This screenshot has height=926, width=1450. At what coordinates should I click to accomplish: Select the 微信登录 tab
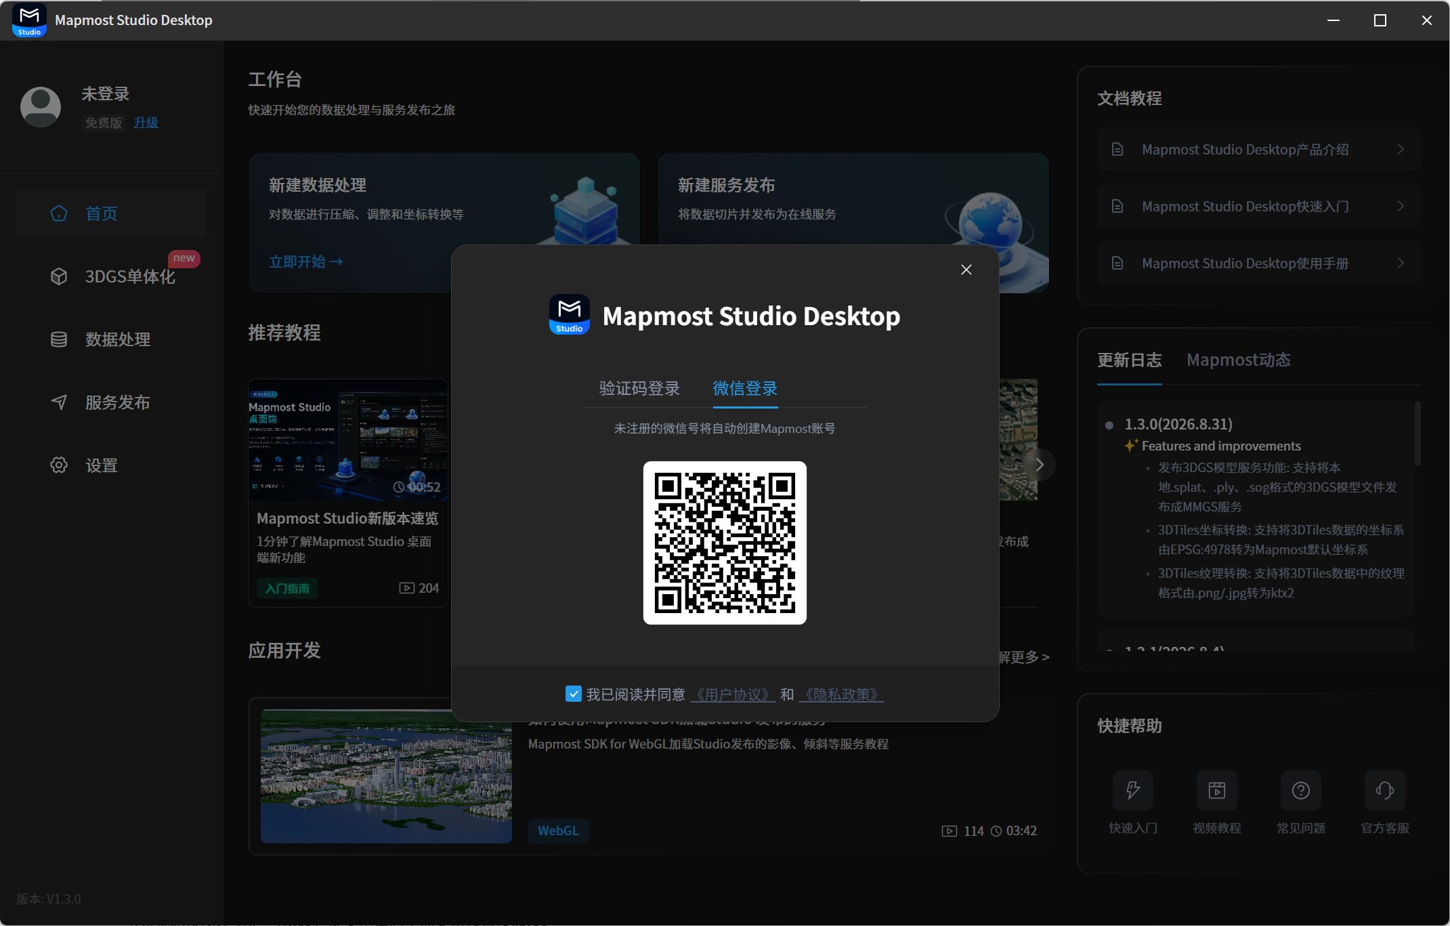coord(745,388)
